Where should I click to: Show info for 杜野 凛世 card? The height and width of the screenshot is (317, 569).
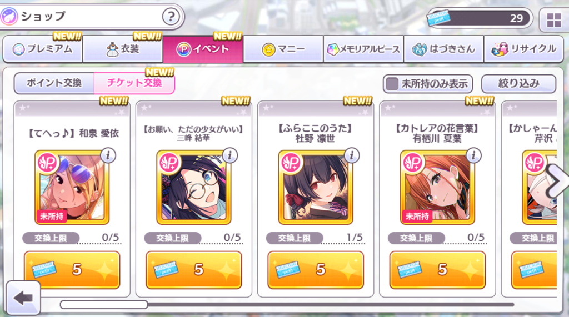click(352, 155)
